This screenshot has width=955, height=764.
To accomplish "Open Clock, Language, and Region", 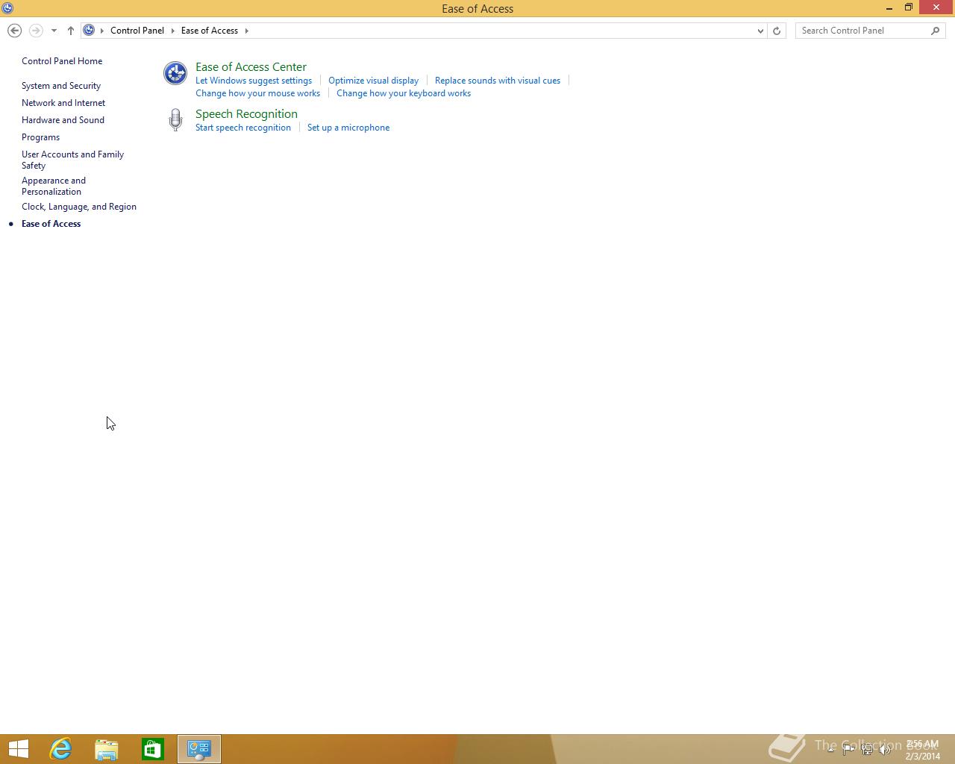I will pyautogui.click(x=79, y=207).
